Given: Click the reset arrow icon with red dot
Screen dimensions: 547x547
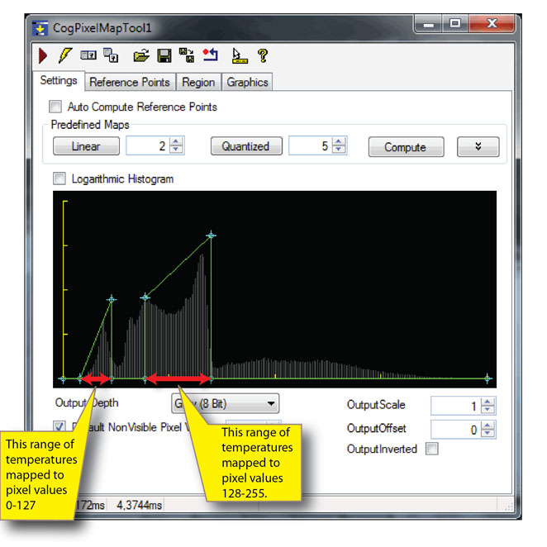Looking at the screenshot, I should pos(211,55).
